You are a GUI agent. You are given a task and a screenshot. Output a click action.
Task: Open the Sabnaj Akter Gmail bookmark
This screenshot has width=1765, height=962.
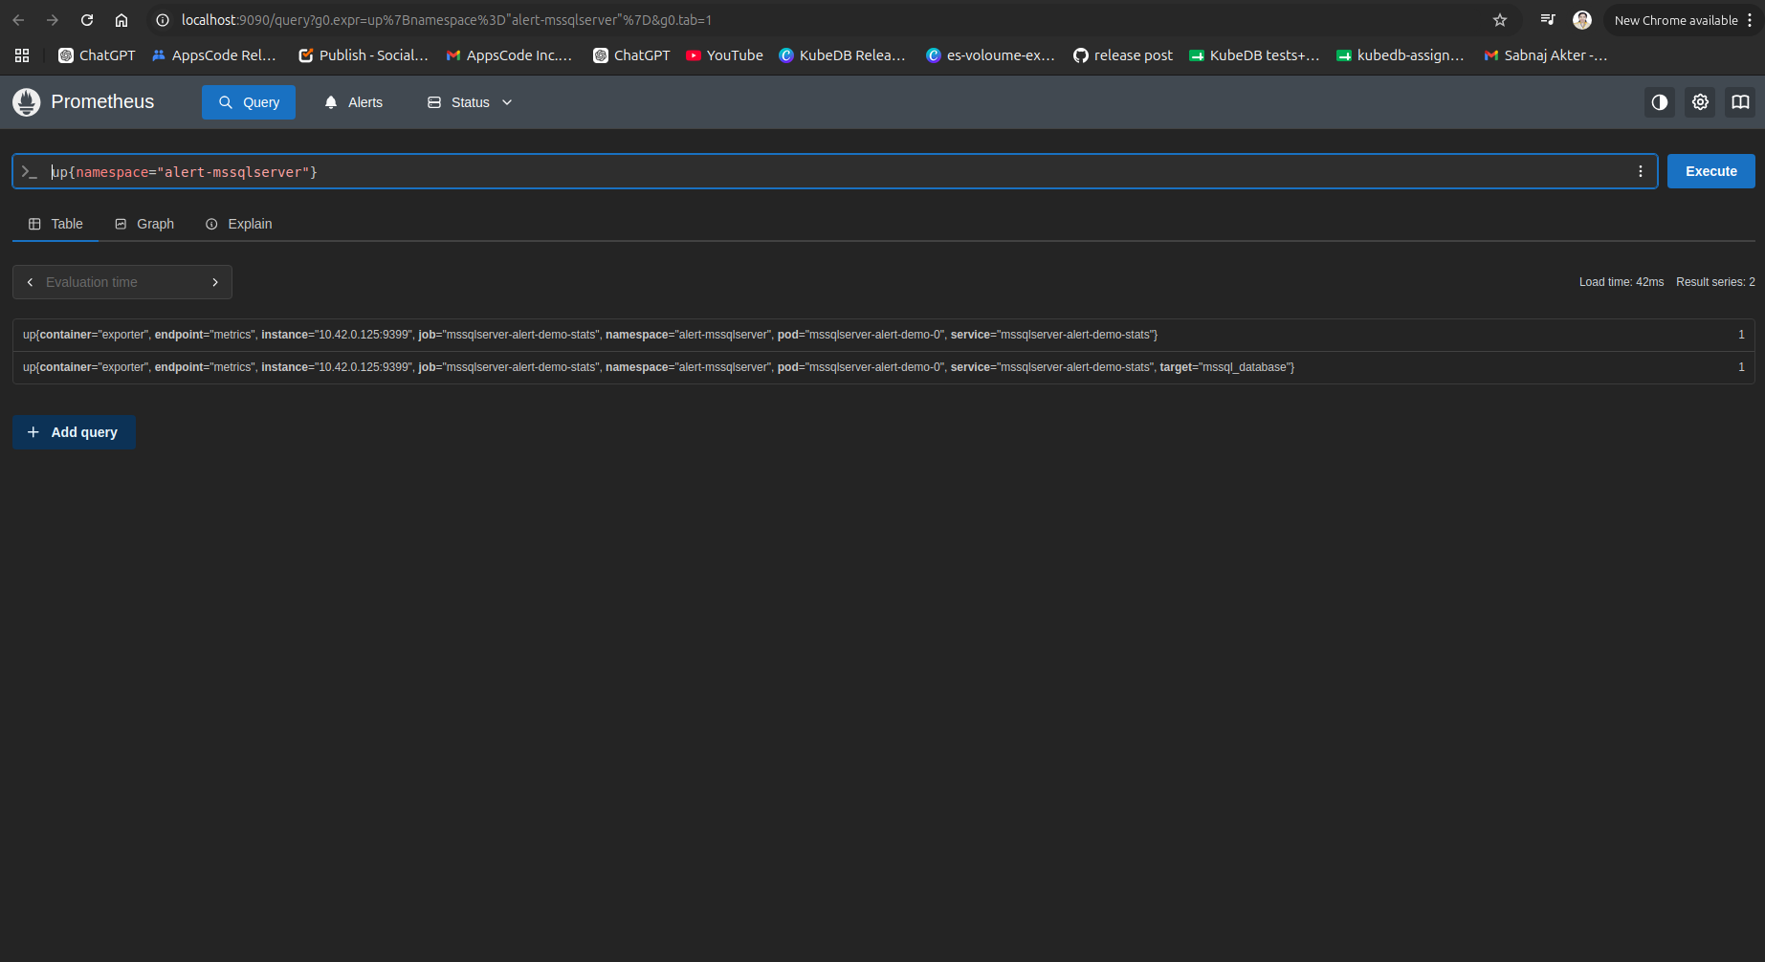click(1546, 55)
